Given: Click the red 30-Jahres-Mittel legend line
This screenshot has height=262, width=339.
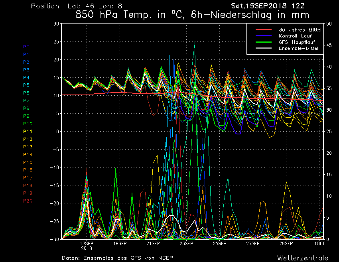Looking at the screenshot, I should pos(264,30).
